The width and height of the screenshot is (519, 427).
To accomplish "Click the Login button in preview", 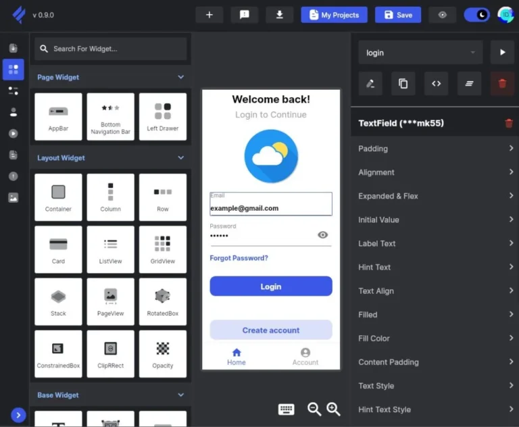I will click(x=271, y=286).
